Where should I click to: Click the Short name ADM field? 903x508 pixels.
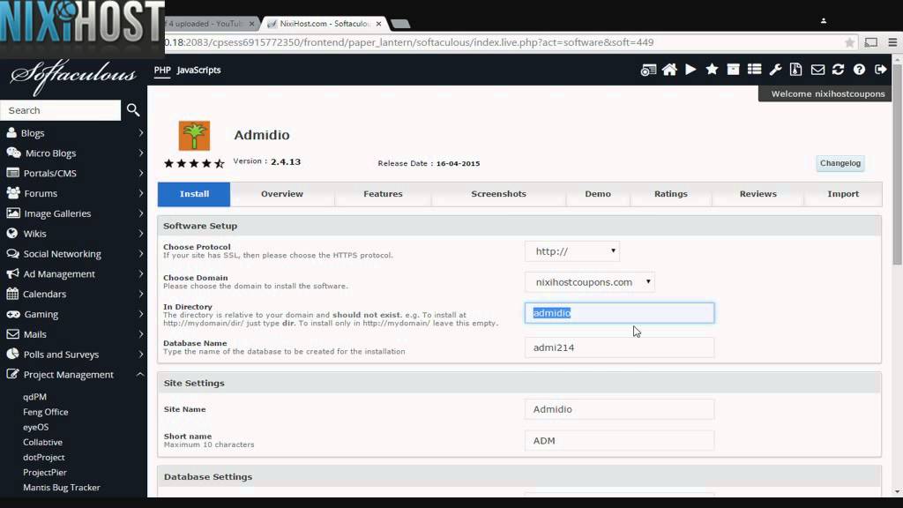(x=619, y=441)
